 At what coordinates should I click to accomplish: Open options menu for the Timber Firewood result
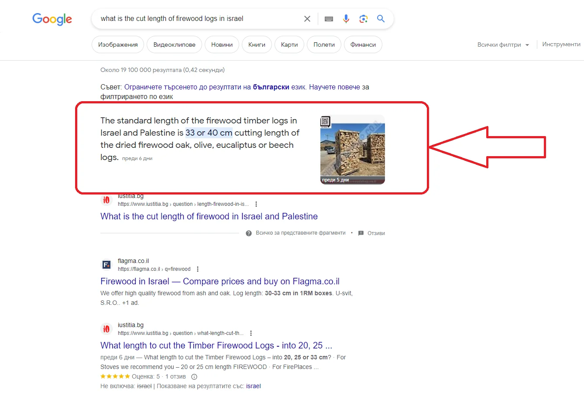click(251, 333)
